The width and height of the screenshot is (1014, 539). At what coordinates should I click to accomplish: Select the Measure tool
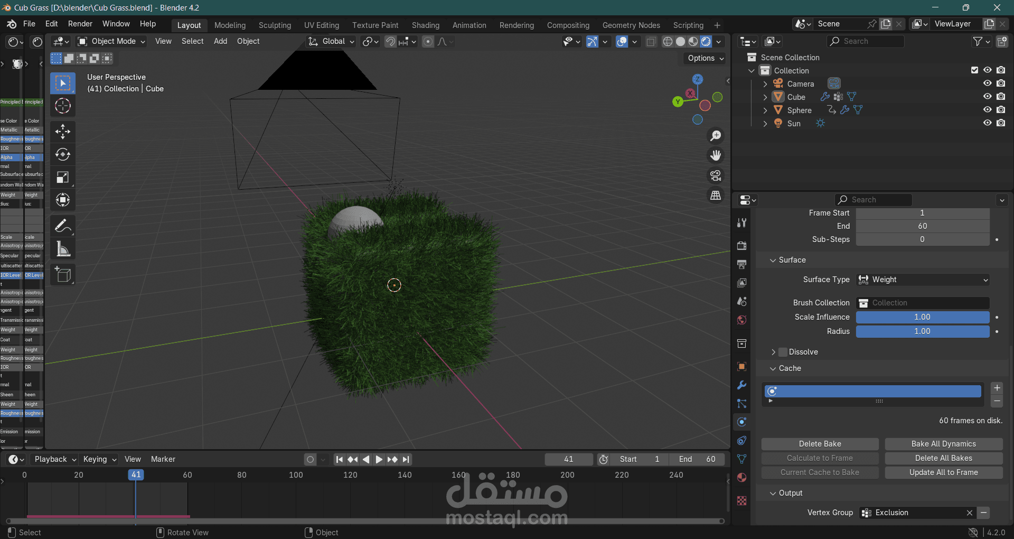click(63, 249)
